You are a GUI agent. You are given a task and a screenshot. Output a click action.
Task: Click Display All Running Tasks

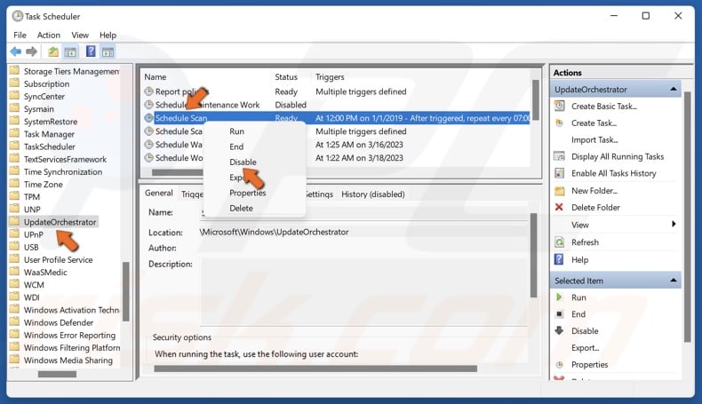[618, 156]
